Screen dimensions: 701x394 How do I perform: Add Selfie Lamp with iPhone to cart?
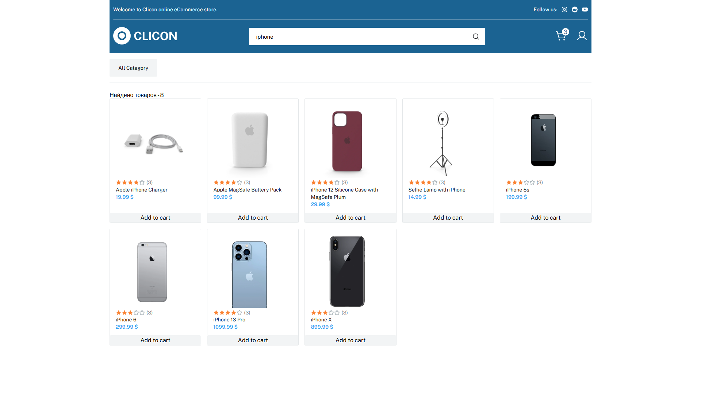[x=448, y=217]
